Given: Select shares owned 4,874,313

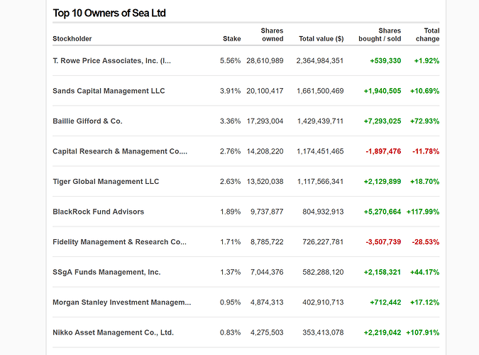Looking at the screenshot, I should tap(267, 302).
